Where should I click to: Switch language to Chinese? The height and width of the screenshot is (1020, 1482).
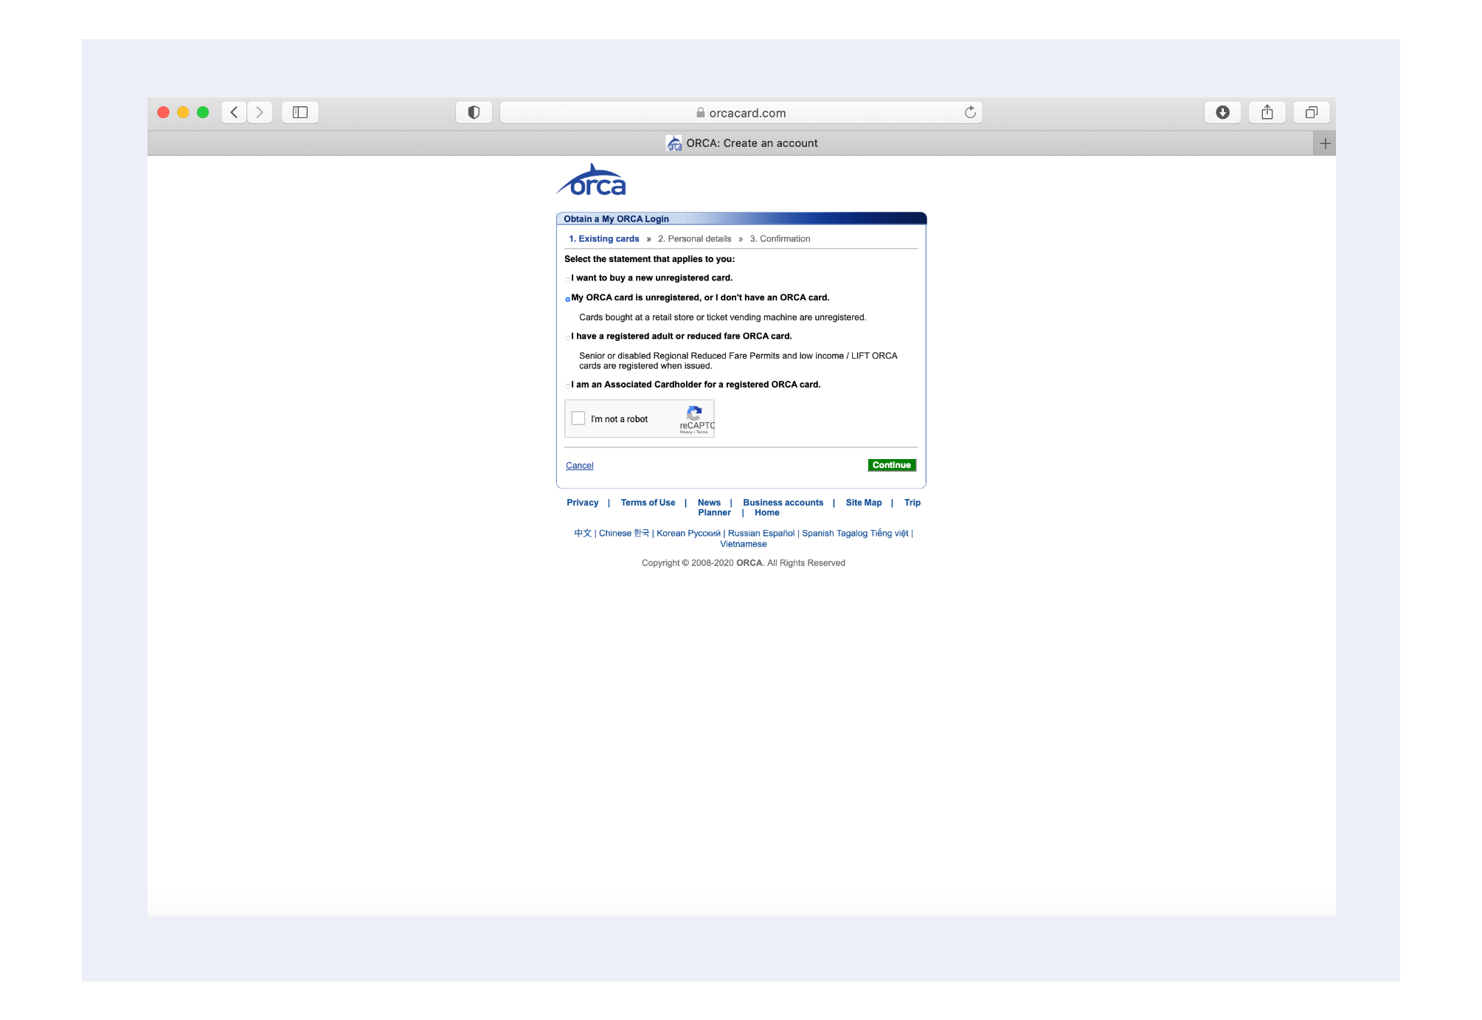point(603,534)
